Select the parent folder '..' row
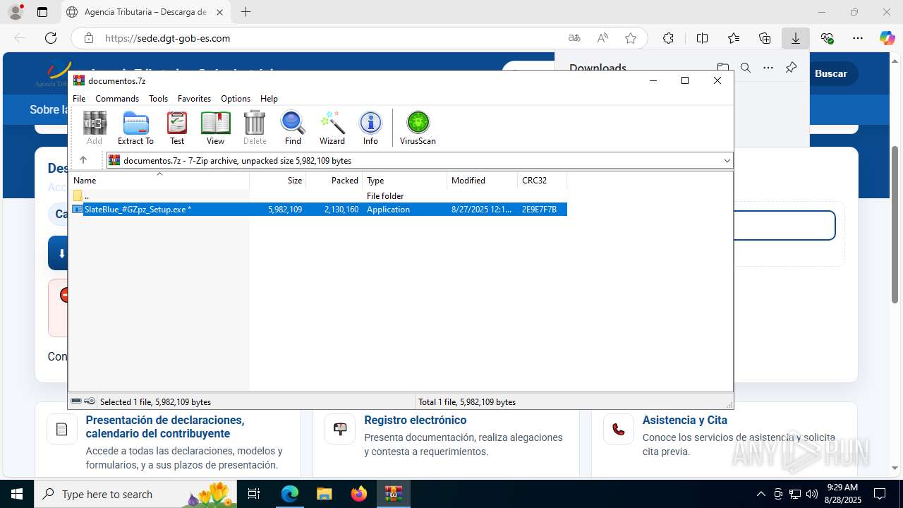The height and width of the screenshot is (508, 903). [x=318, y=195]
